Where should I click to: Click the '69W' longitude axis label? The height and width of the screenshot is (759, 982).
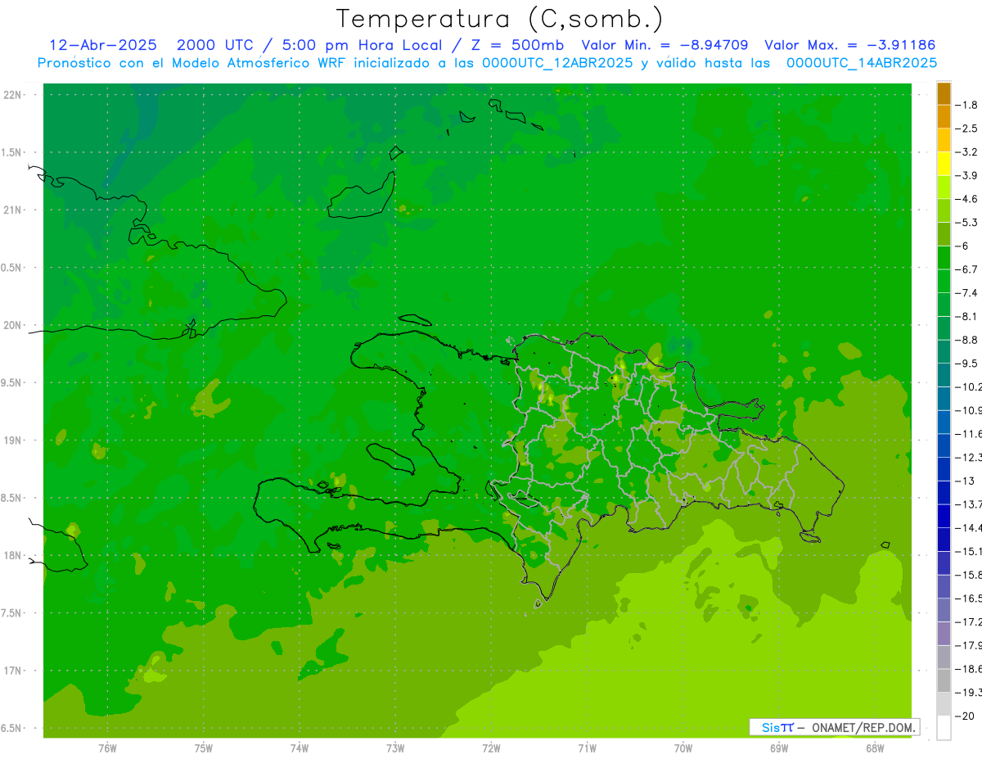pyautogui.click(x=779, y=748)
